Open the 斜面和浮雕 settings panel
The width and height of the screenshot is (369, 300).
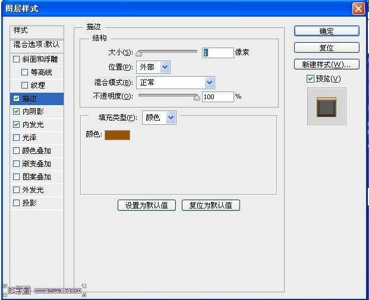tap(40, 59)
